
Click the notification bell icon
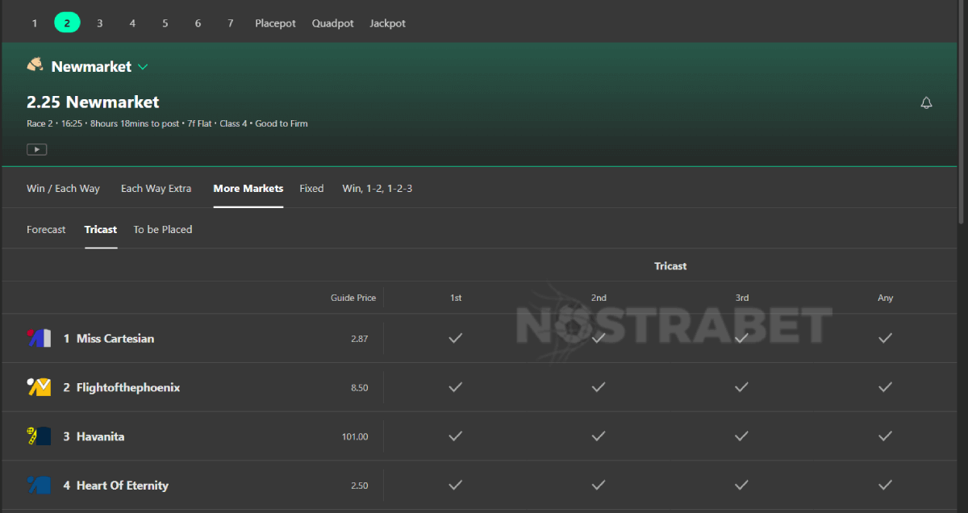tap(926, 102)
